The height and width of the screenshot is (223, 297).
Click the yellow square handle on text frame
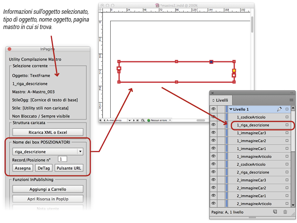pyautogui.click(x=234, y=70)
